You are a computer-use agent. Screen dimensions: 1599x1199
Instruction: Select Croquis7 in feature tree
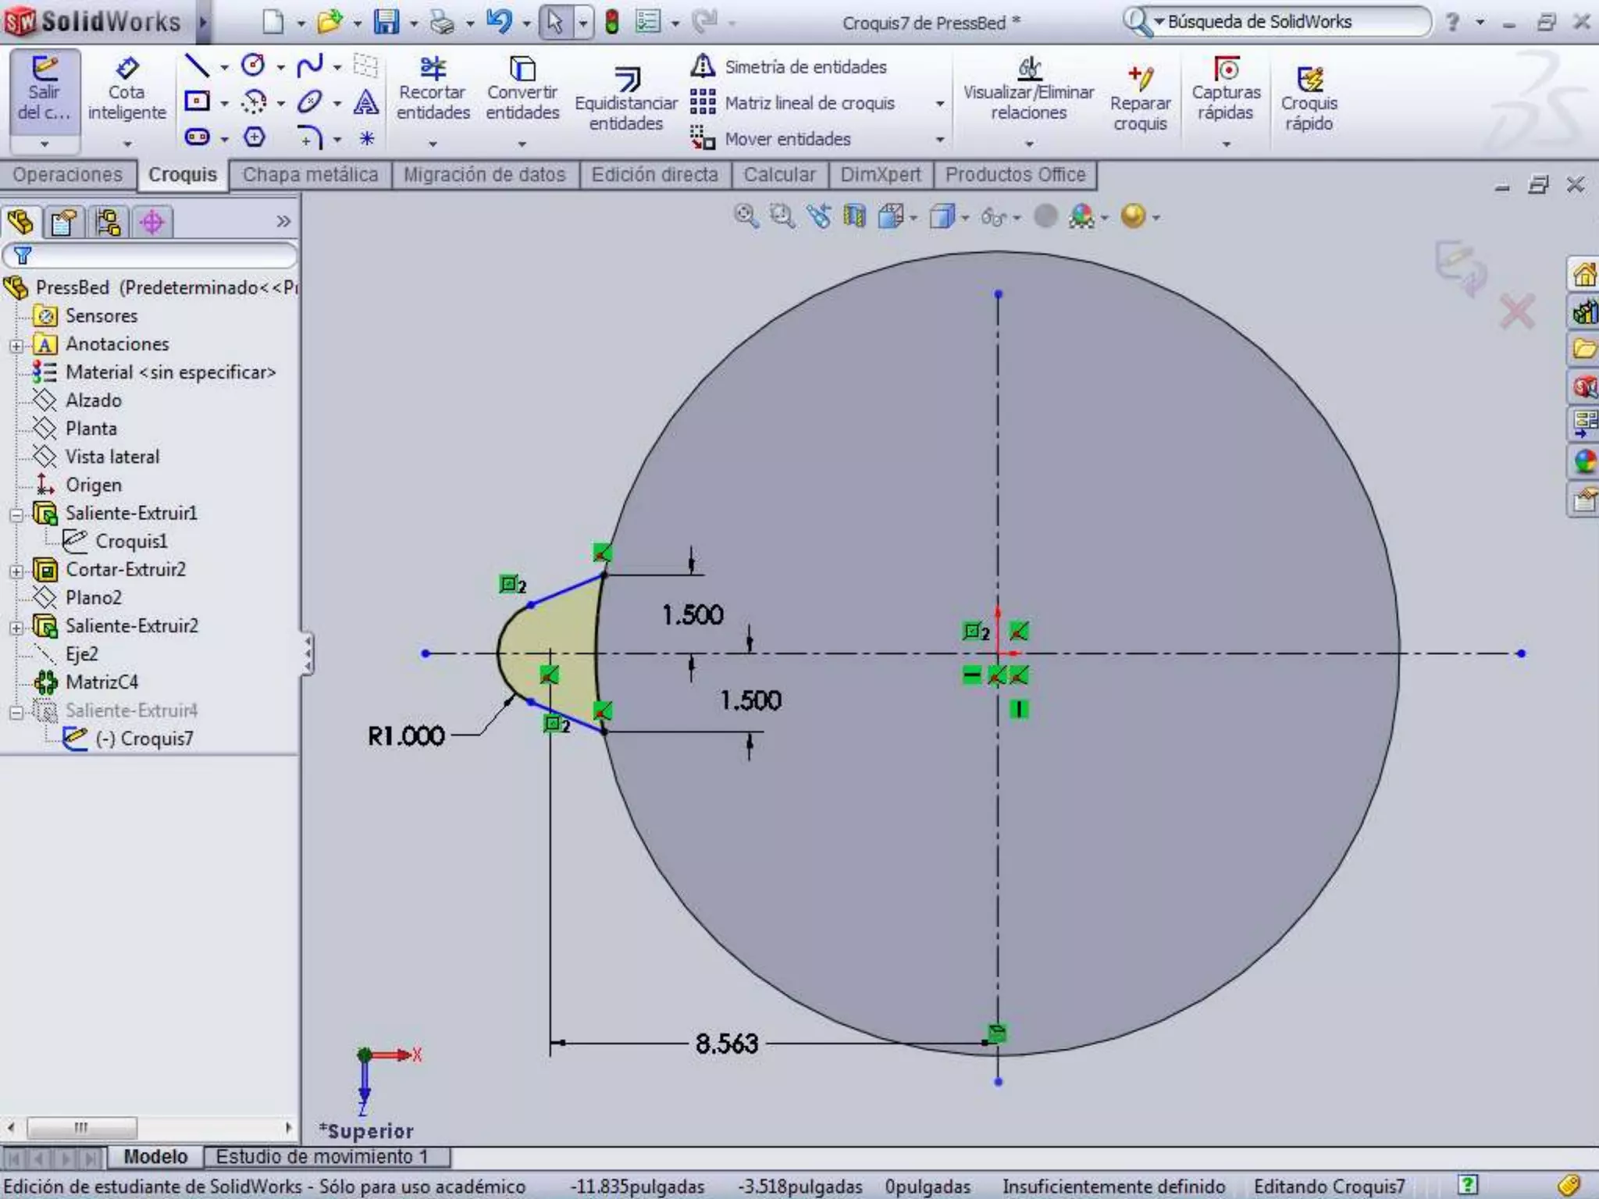click(x=144, y=738)
